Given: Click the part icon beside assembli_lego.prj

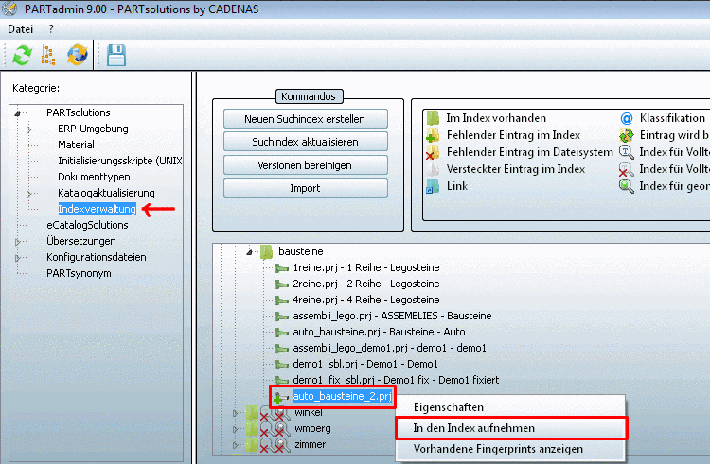Looking at the screenshot, I should [x=281, y=317].
